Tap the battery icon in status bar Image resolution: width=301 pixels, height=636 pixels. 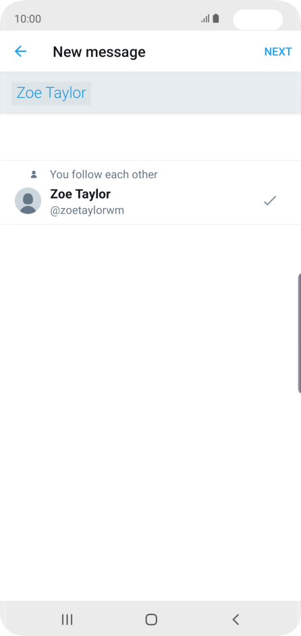coord(216,18)
